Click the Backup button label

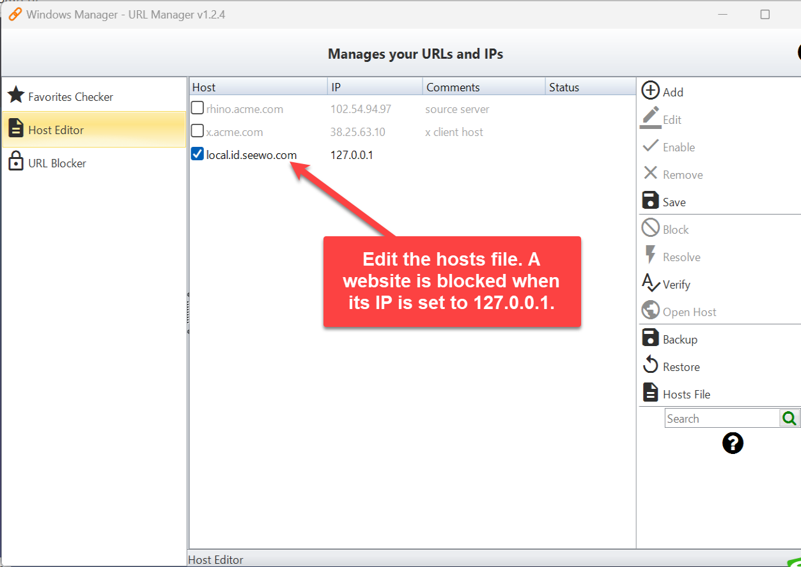click(680, 339)
